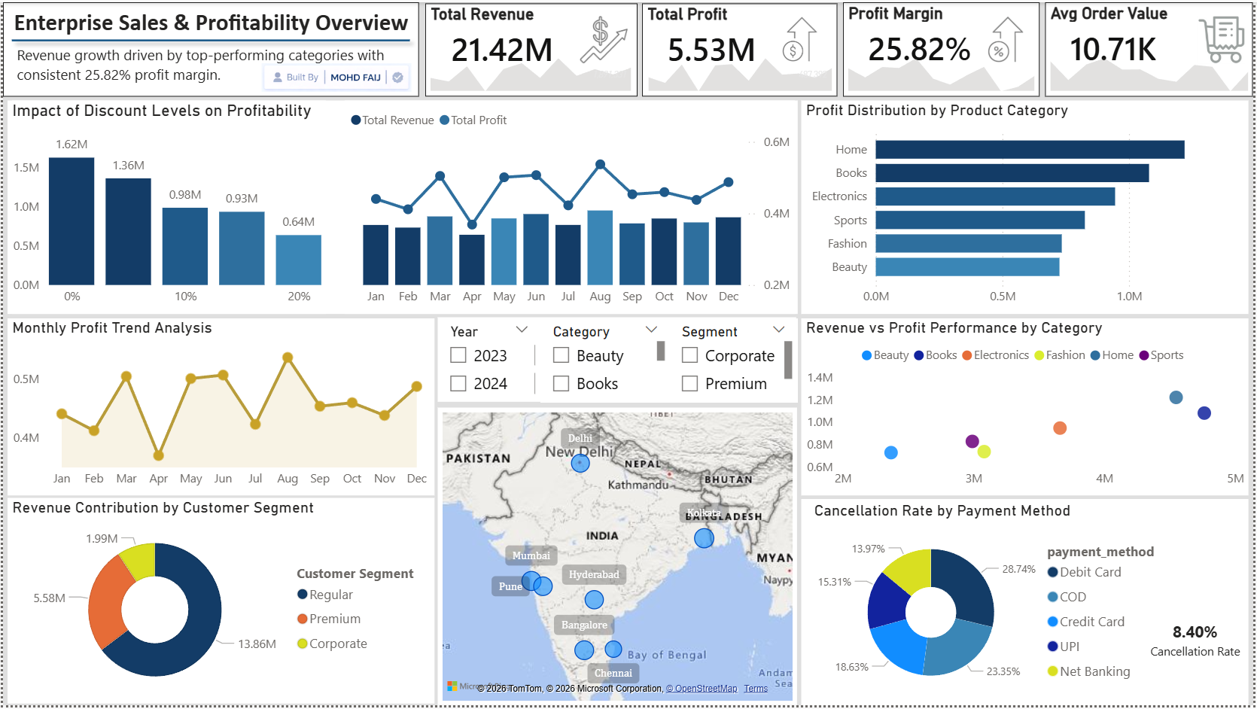Select the Premium segment donut slice
The image size is (1257, 709).
(x=107, y=602)
